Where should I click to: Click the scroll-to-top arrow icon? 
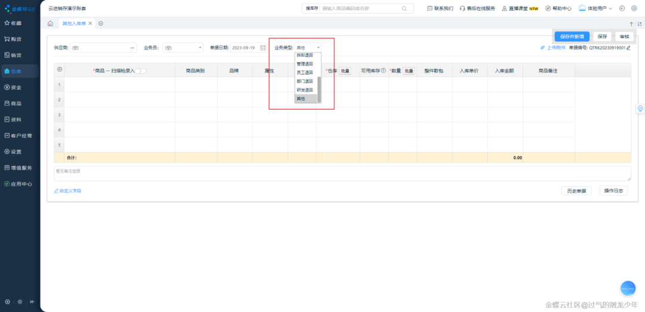click(x=631, y=24)
